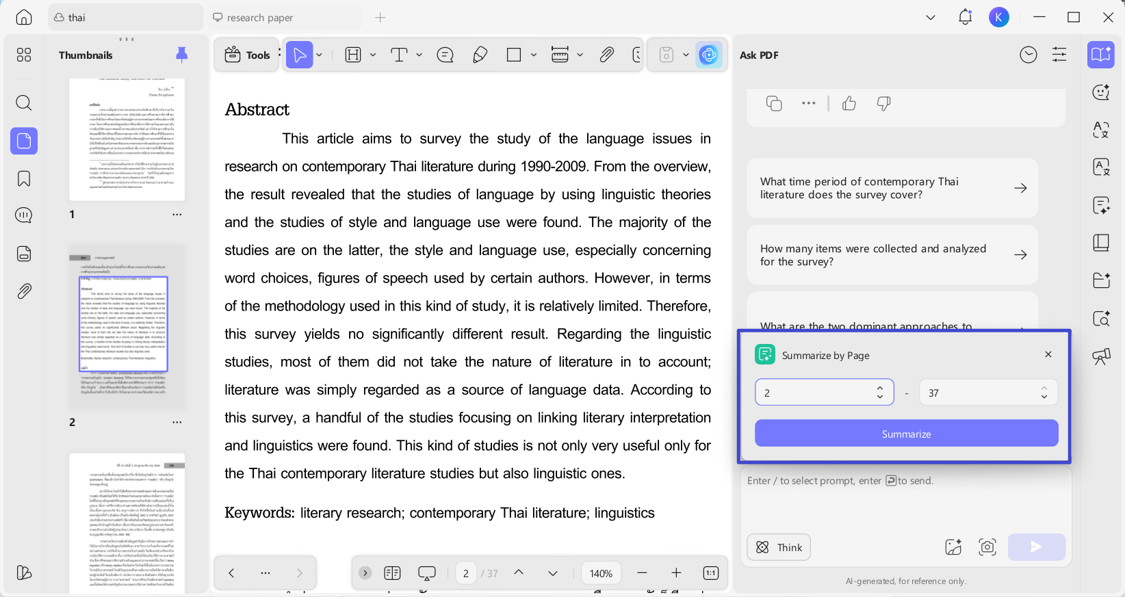1125x597 pixels.
Task: Select page 1 thumbnail
Action: tap(127, 140)
